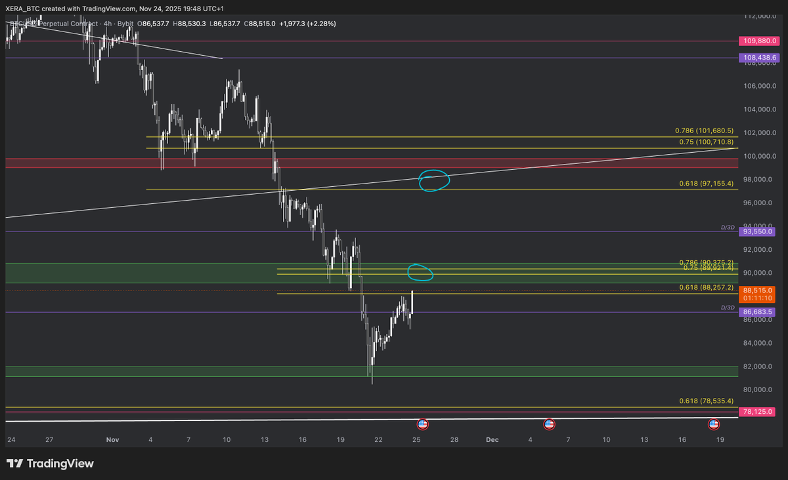The height and width of the screenshot is (480, 788).
Task: Select the pink 78,125.0 price label
Action: 758,412
